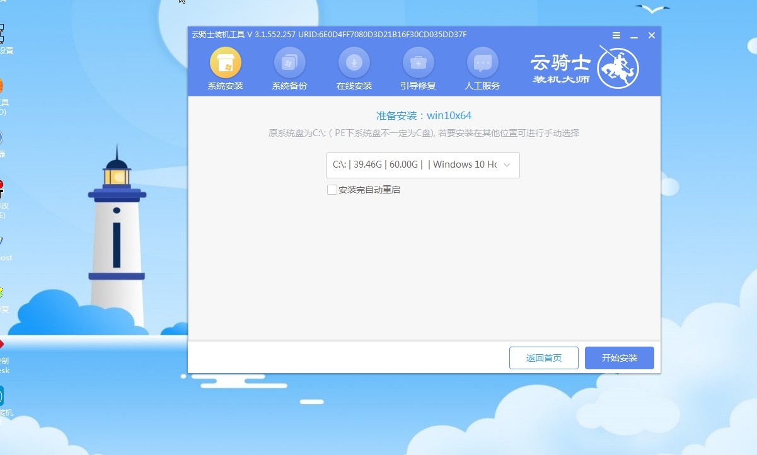Open the 系统备份 (System Backup) tab
This screenshot has height=455, width=757.
coord(289,69)
